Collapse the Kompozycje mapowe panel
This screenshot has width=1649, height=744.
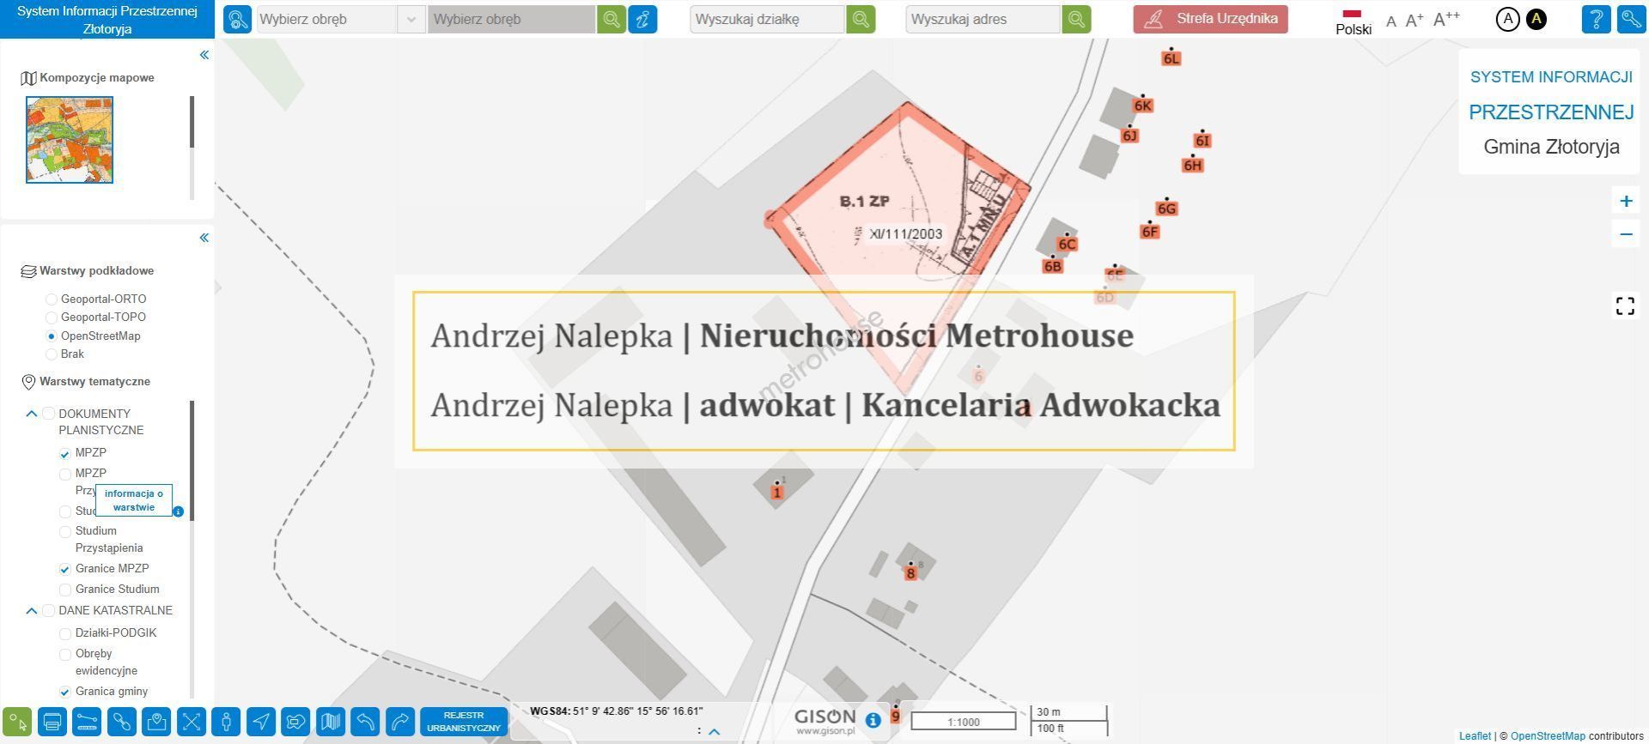tap(204, 55)
